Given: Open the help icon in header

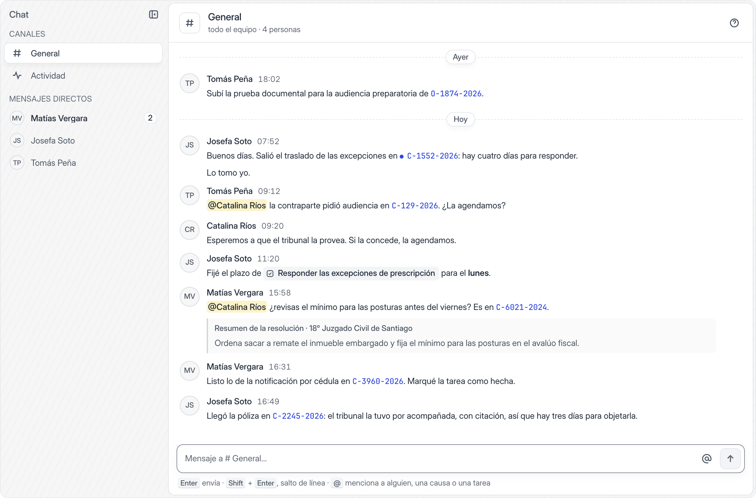Looking at the screenshot, I should 734,23.
